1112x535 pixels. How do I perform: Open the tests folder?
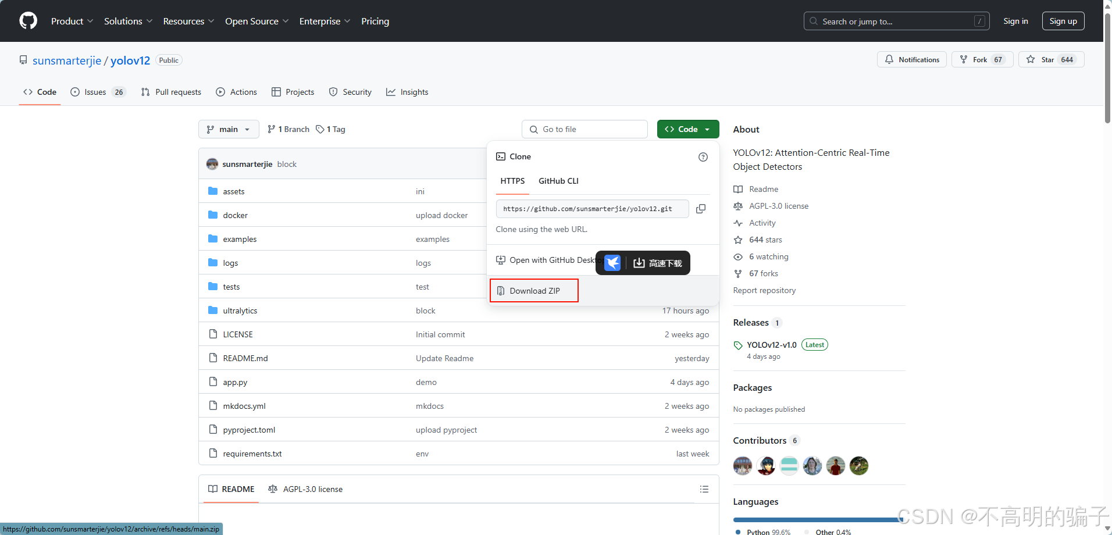(x=231, y=287)
